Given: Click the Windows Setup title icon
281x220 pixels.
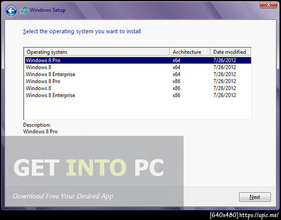Looking at the screenshot, I should click(24, 11).
